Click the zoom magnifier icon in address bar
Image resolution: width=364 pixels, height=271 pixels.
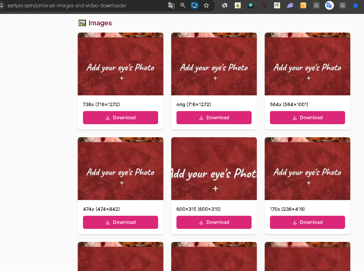click(x=183, y=5)
